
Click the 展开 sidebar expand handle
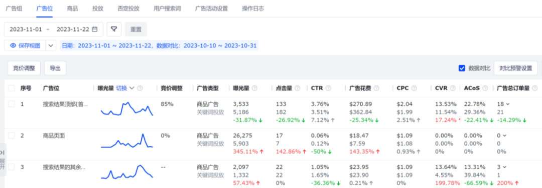(3, 160)
